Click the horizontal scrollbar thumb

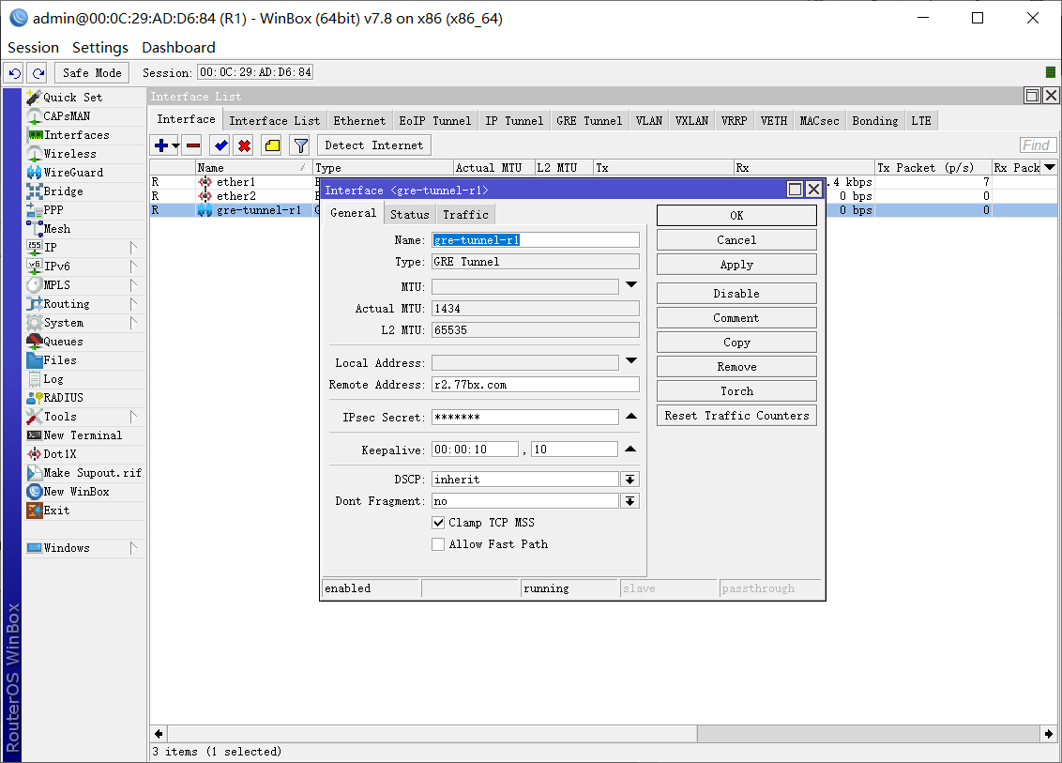tap(432, 734)
